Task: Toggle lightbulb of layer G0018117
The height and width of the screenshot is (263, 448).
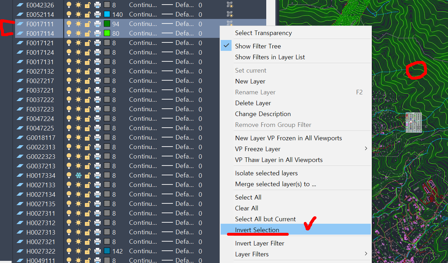Action: point(69,137)
